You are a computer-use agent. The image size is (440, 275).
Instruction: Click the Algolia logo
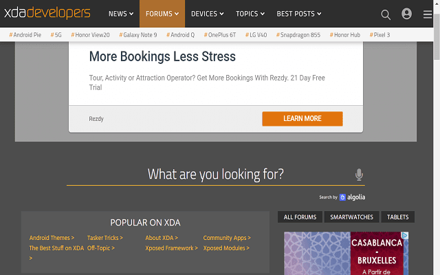(x=353, y=197)
